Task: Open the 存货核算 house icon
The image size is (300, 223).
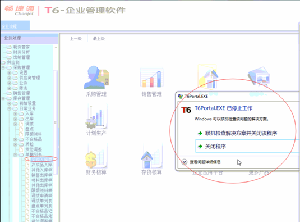Action: (x=151, y=156)
